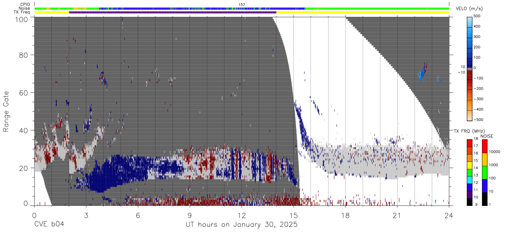Click the 10000 tick on the noise scale
The width and height of the screenshot is (505, 233).
click(x=494, y=152)
